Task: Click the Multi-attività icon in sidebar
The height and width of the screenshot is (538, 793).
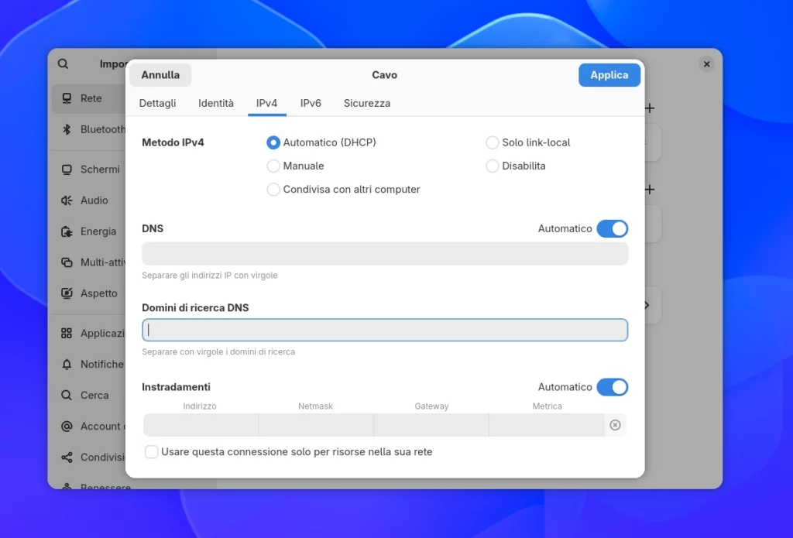Action: (67, 262)
